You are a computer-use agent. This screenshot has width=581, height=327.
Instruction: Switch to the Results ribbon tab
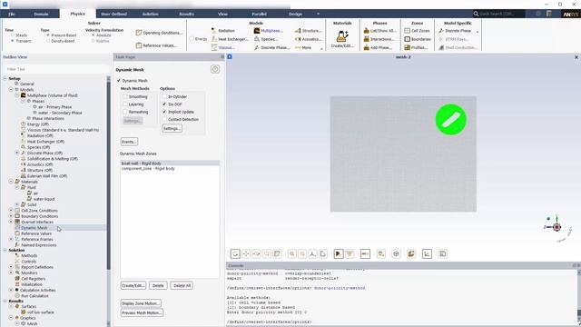186,14
